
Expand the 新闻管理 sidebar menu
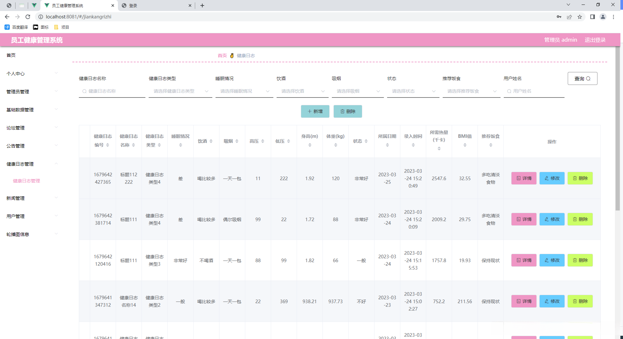click(x=32, y=198)
